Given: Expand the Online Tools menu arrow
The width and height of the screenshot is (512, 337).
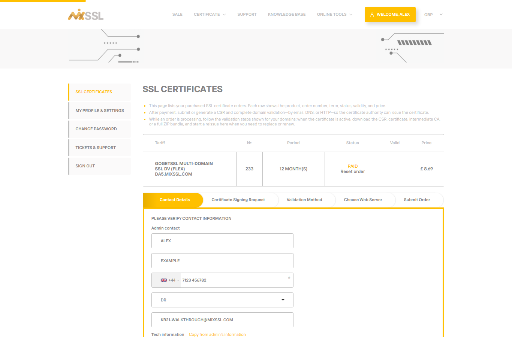Looking at the screenshot, I should point(351,15).
